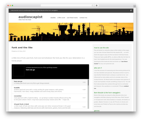
Task: Select 'november' playlist track
Action: point(50,98)
